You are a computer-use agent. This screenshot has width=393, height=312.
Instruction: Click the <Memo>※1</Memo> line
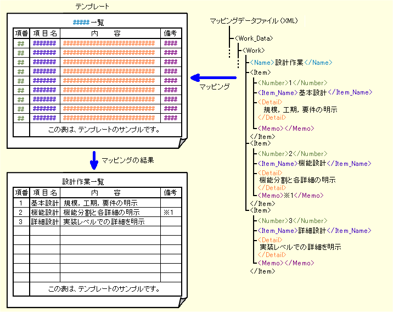tap(290, 196)
